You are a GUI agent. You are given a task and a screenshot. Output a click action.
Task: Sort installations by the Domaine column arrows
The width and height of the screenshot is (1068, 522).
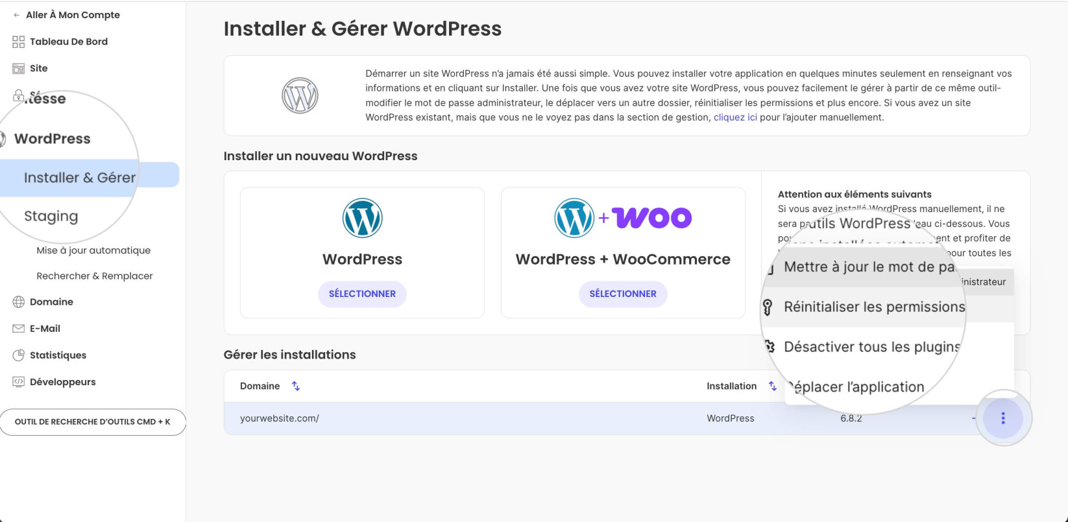296,386
